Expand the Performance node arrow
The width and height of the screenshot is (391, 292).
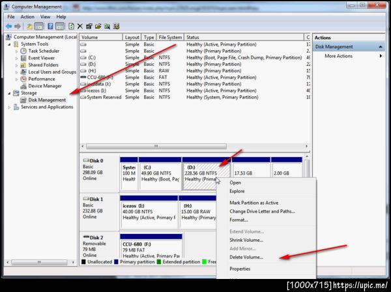[x=16, y=79]
